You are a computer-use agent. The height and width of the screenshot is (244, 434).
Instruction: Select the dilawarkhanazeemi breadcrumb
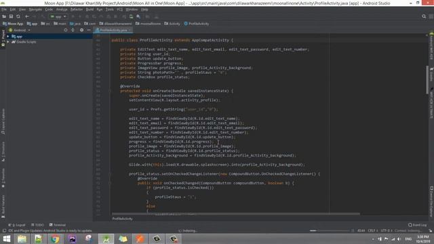coord(116,24)
